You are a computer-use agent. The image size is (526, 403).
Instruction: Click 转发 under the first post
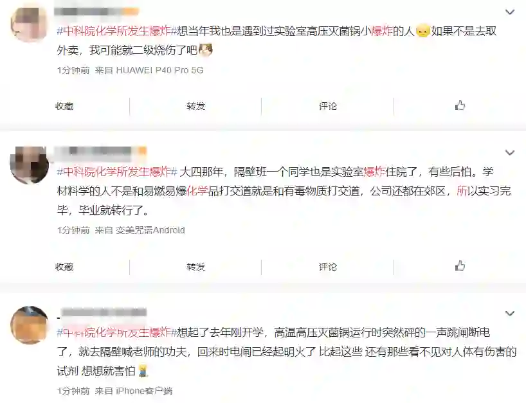coord(195,106)
